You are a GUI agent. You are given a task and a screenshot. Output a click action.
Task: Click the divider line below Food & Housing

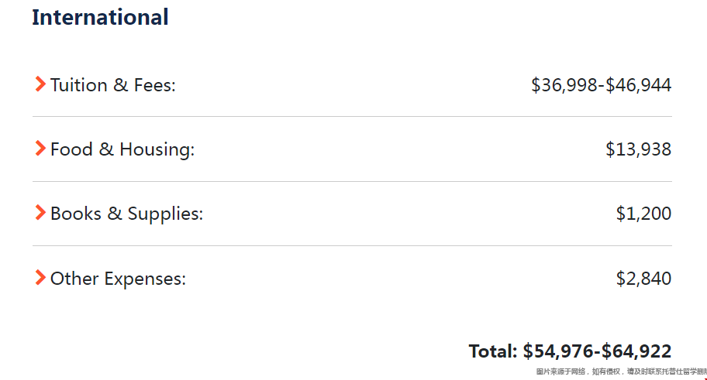point(352,182)
